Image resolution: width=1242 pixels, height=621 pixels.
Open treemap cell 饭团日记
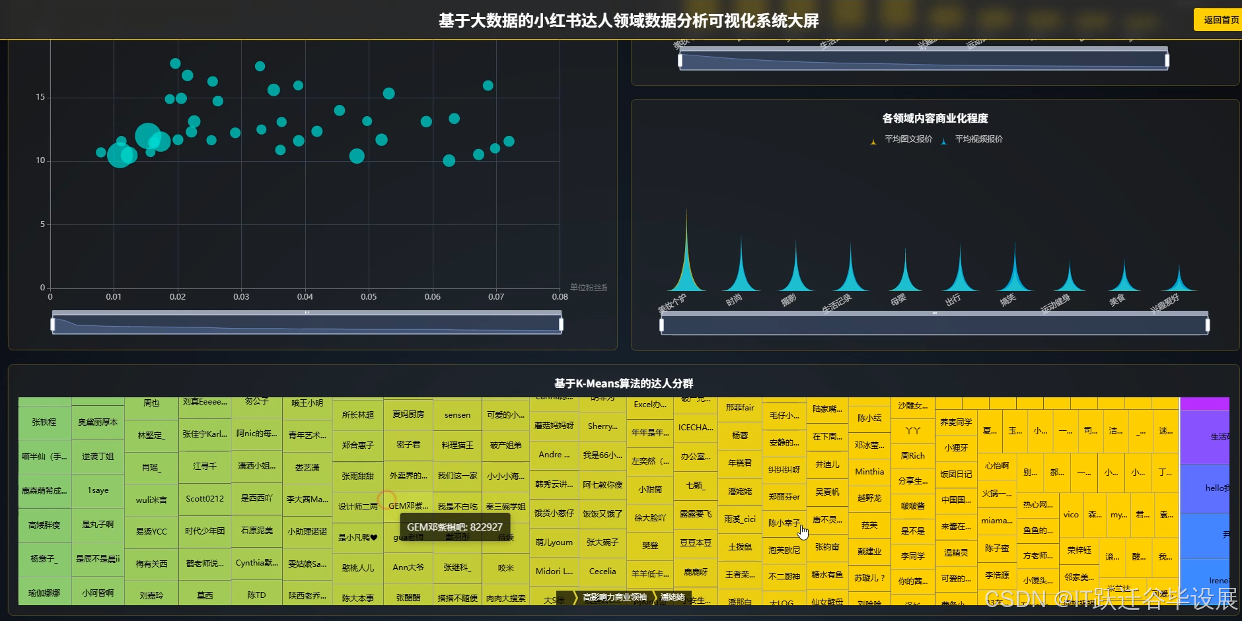[x=956, y=474]
